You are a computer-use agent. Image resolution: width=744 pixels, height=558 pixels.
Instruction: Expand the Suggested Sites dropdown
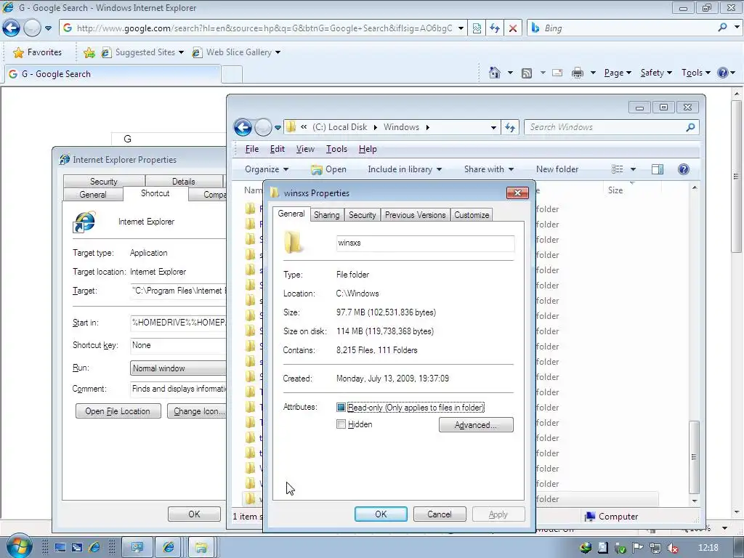coord(181,52)
